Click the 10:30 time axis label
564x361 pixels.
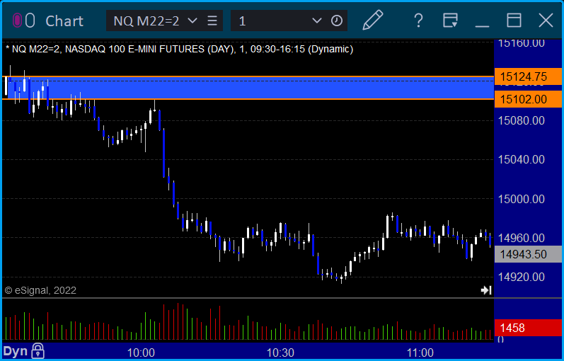[x=280, y=353]
